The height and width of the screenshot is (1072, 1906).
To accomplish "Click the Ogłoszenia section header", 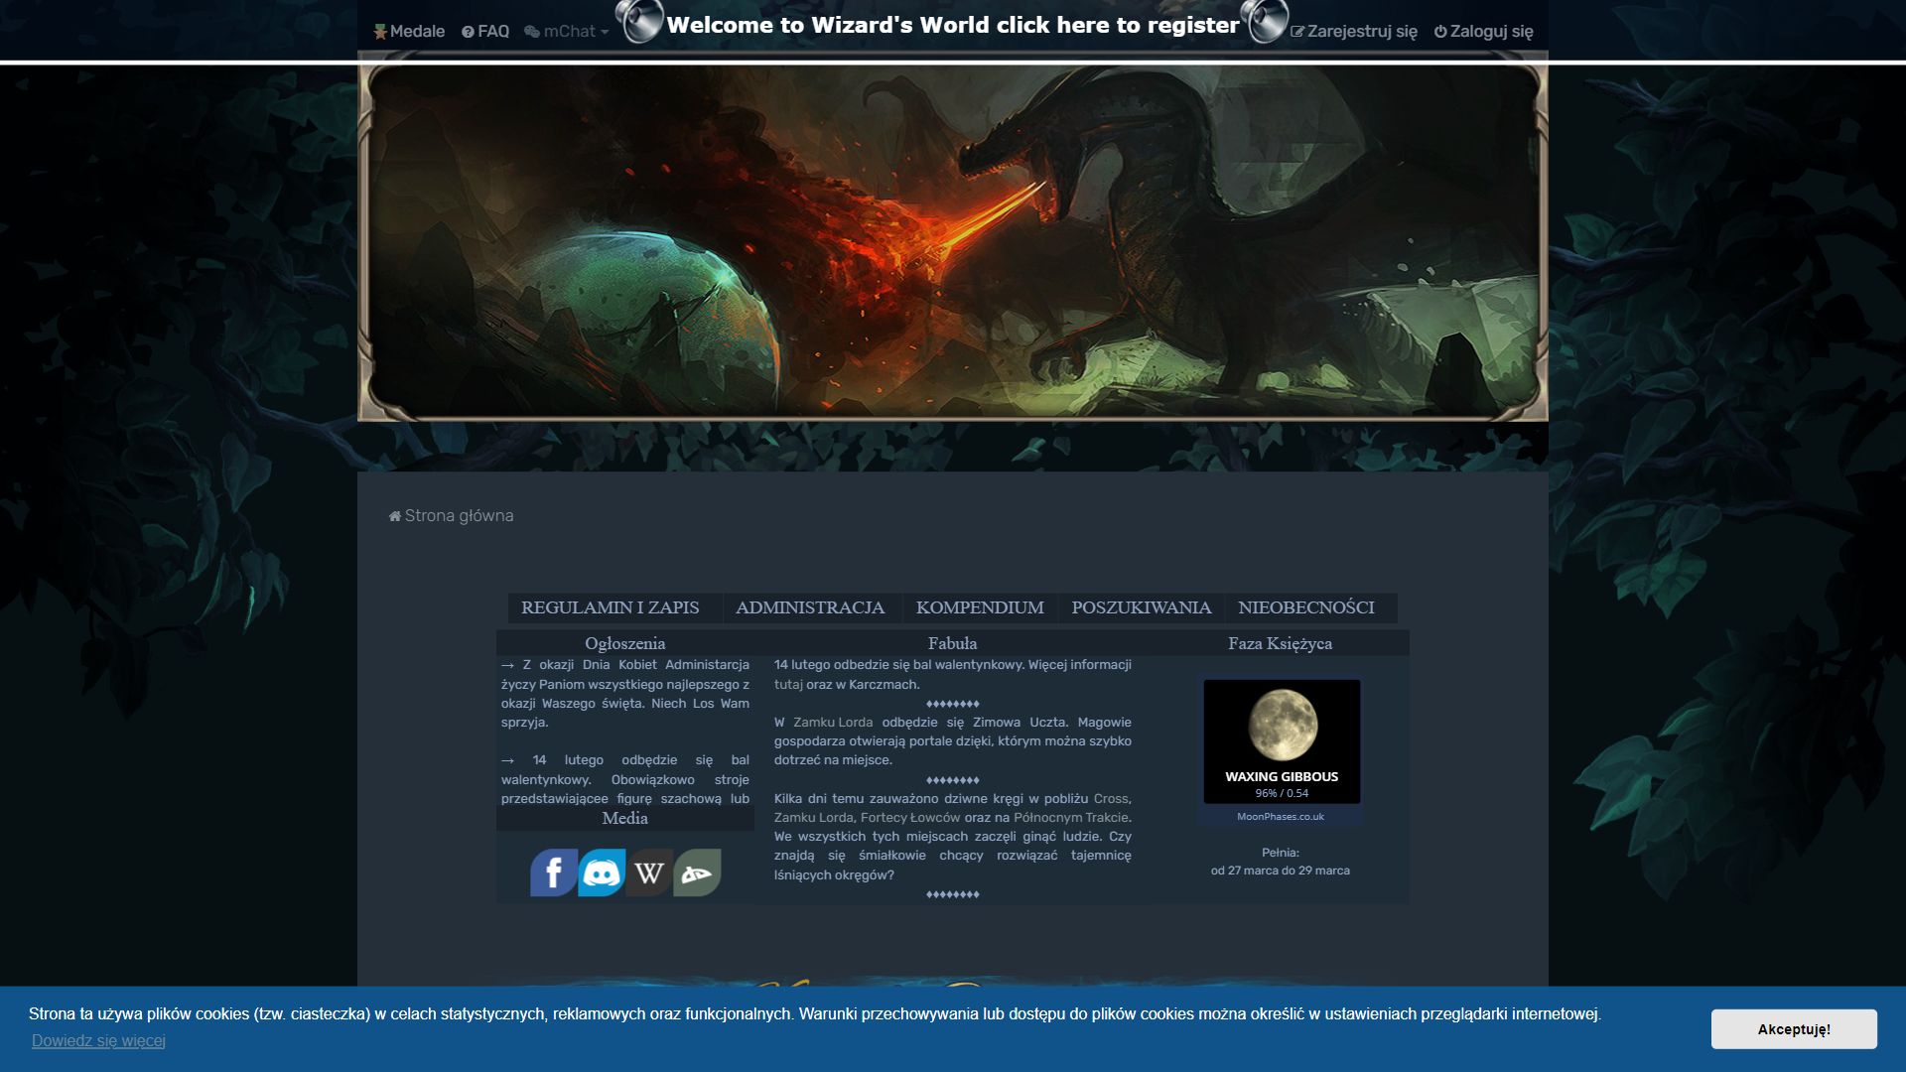I will [x=625, y=643].
